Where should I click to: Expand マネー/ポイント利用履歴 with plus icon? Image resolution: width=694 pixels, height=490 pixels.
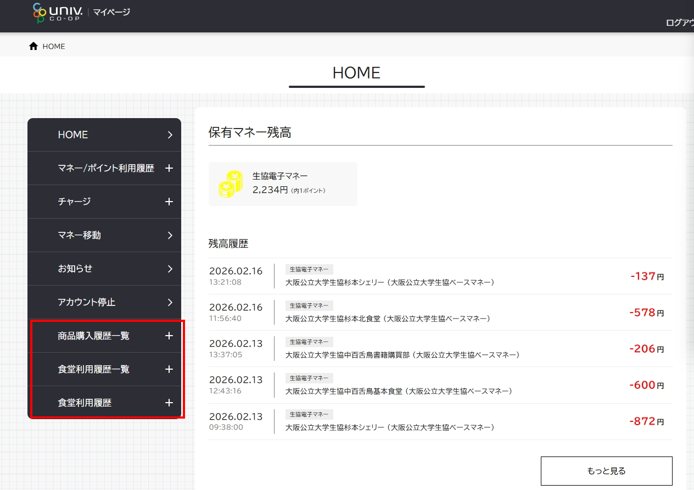coord(169,169)
